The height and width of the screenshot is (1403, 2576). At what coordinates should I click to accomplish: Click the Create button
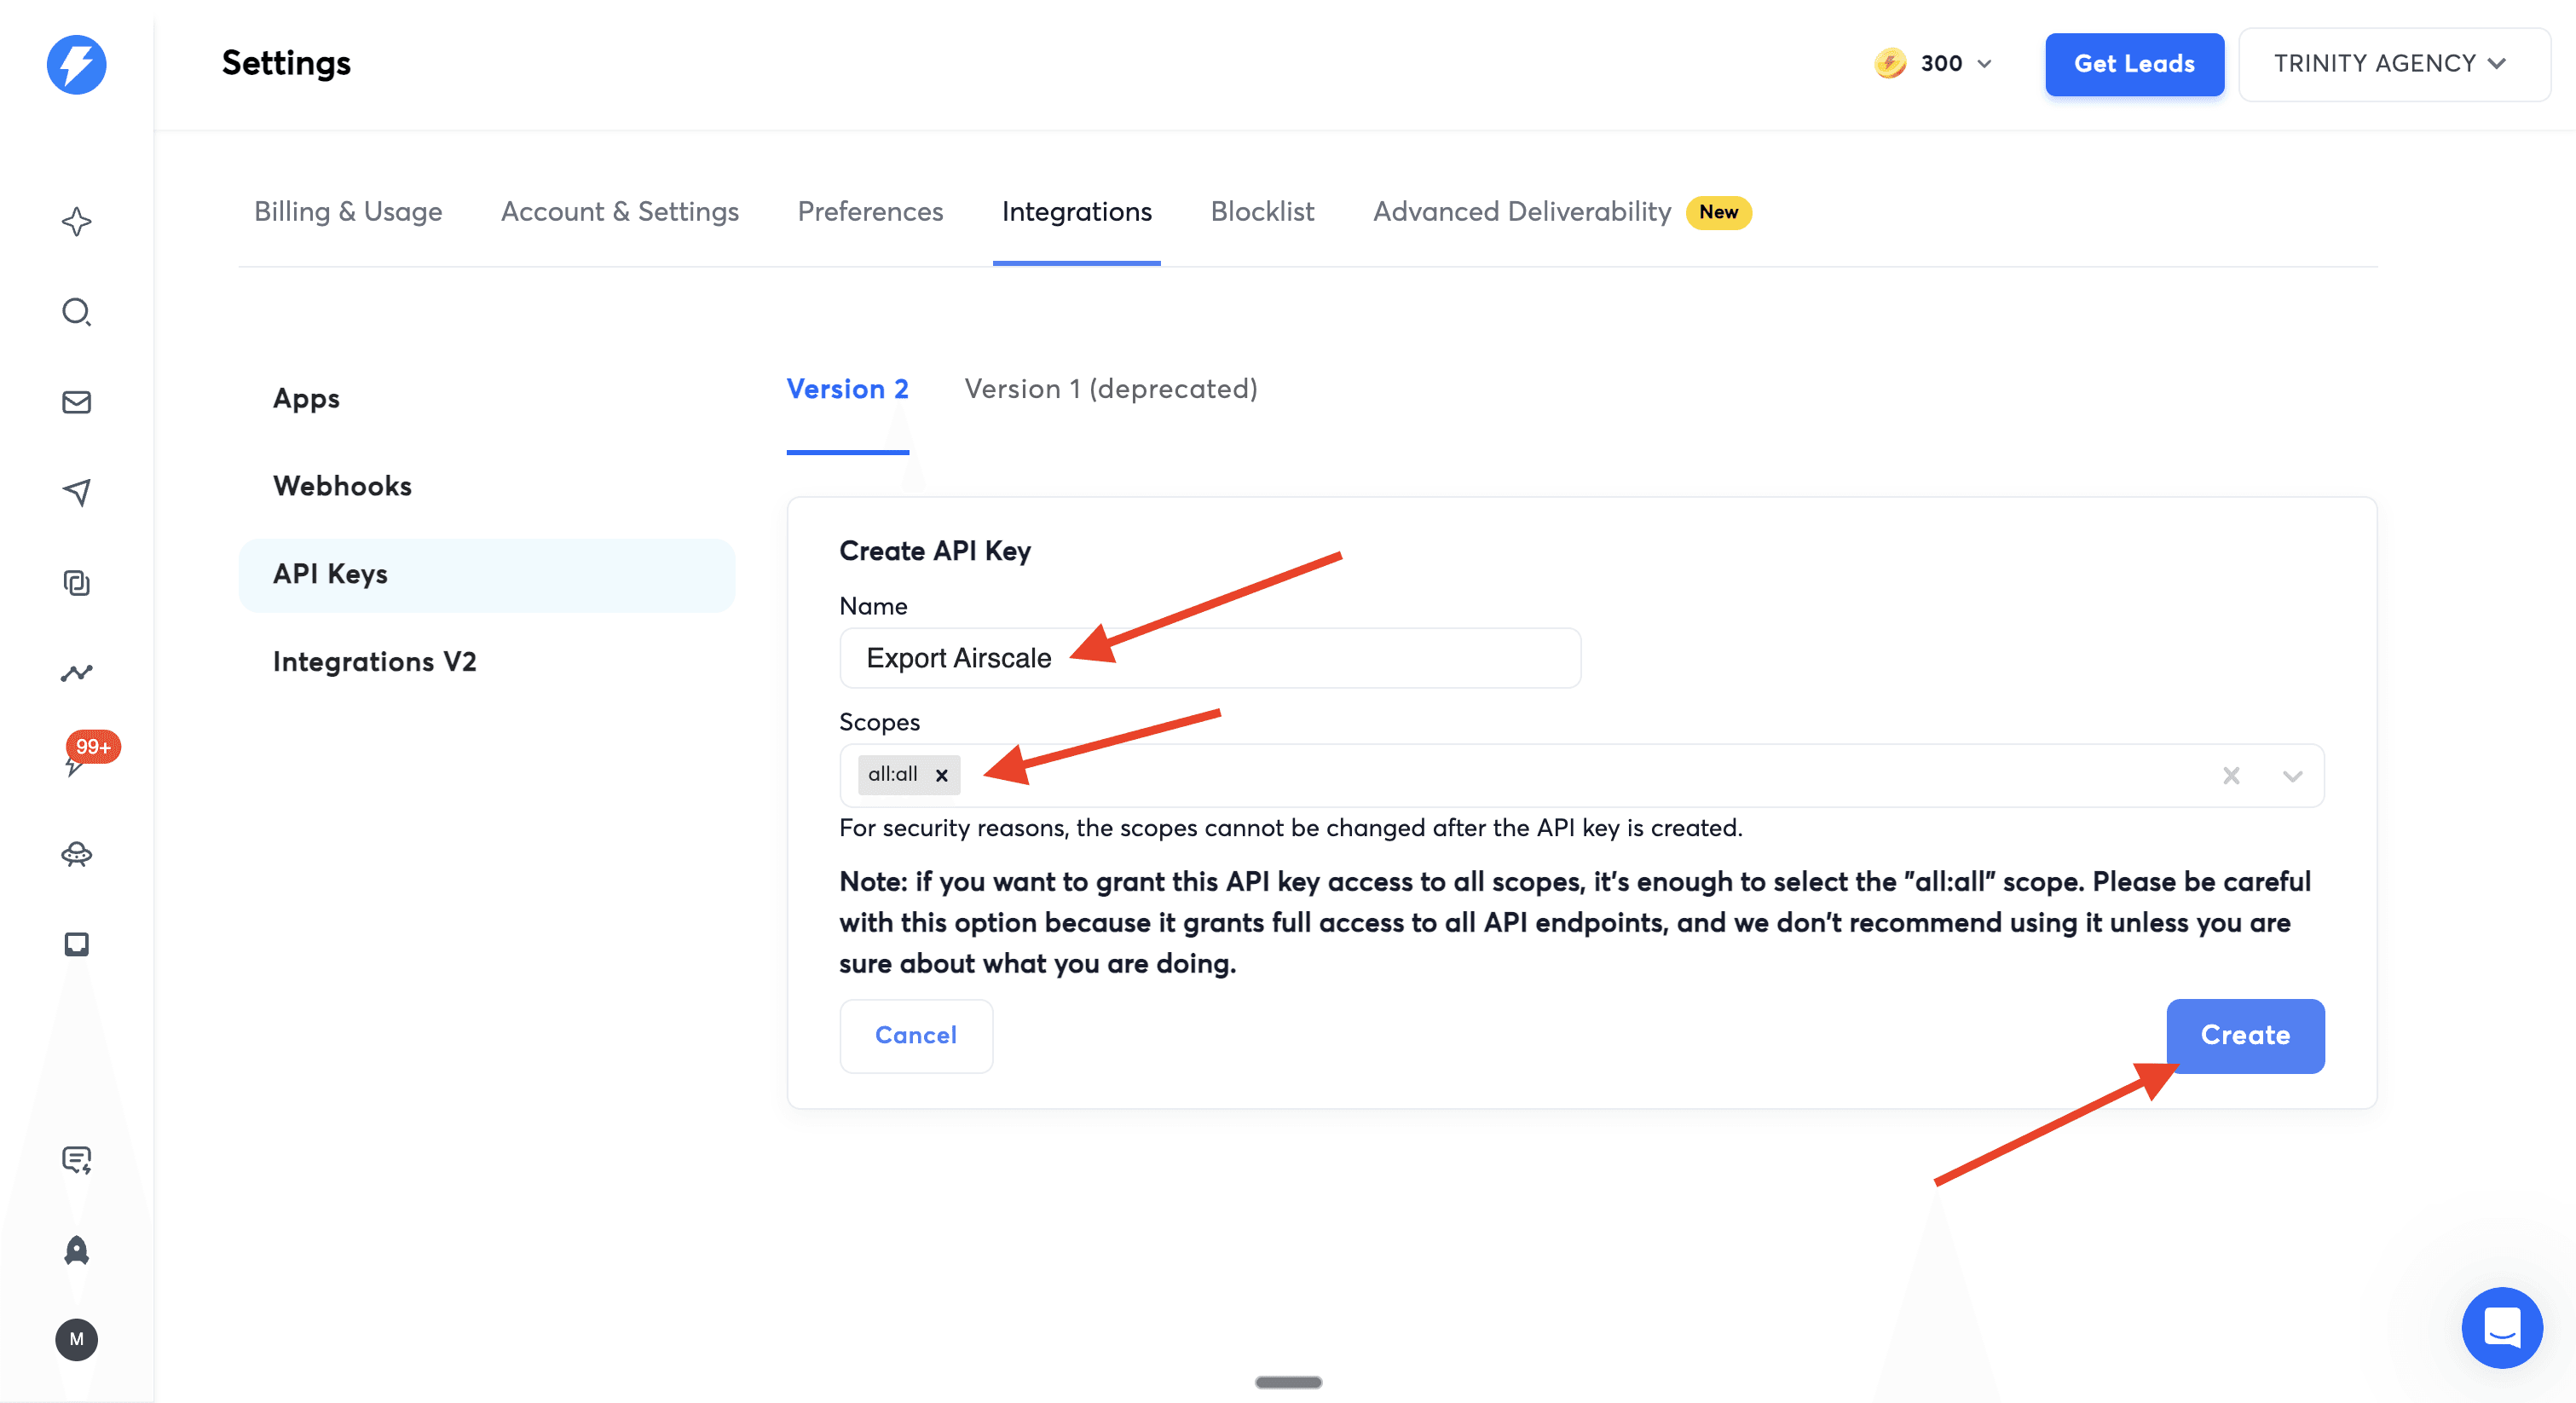(2244, 1035)
